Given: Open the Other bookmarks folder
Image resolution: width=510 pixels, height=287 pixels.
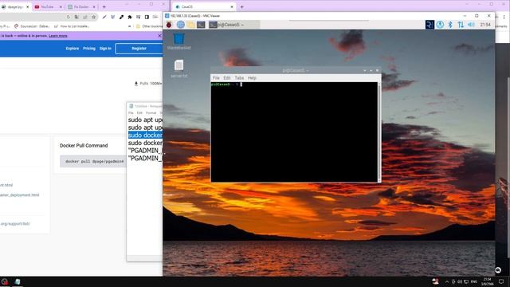Looking at the screenshot, I should tap(149, 26).
